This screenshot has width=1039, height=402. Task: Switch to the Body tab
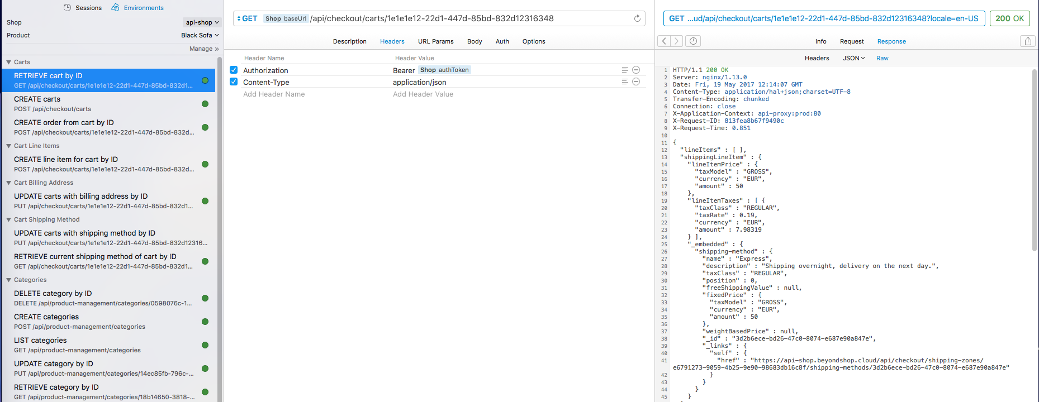click(475, 41)
